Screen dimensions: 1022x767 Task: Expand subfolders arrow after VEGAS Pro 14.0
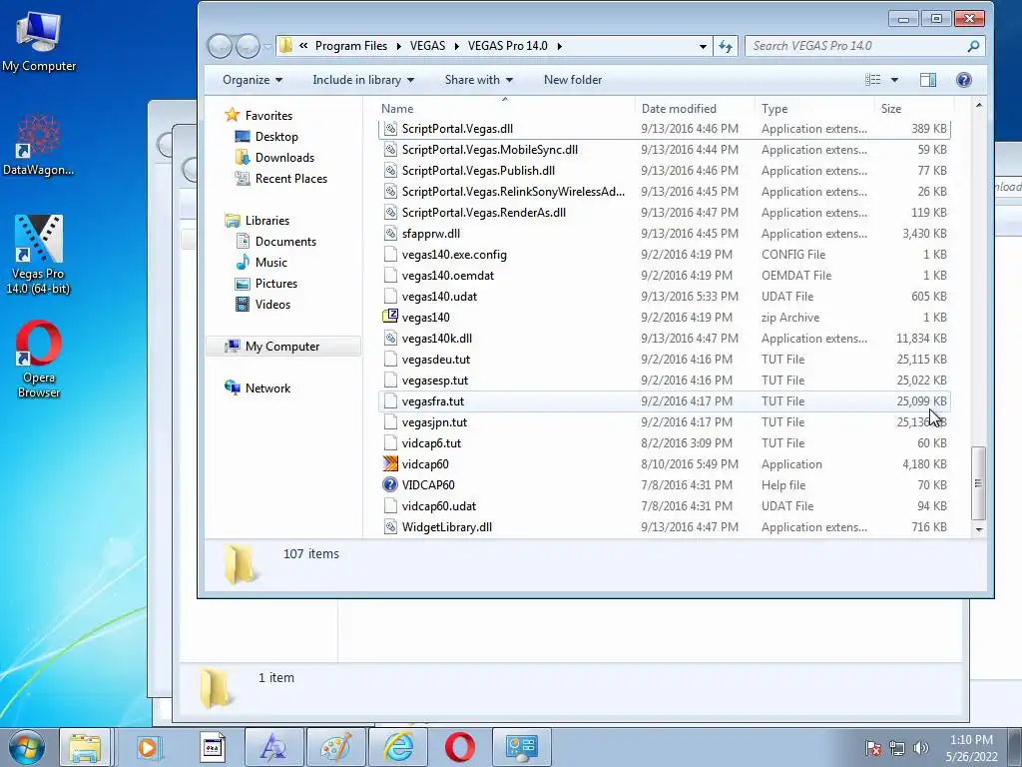click(x=559, y=46)
